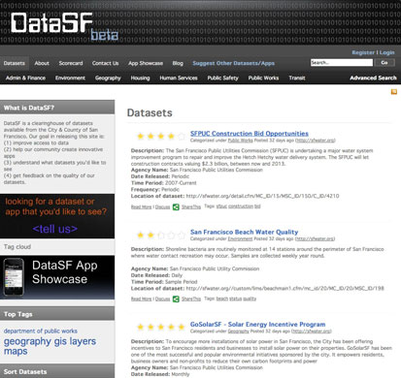Click the 'department of public works' tag
This screenshot has width=401, height=378.
[41, 331]
